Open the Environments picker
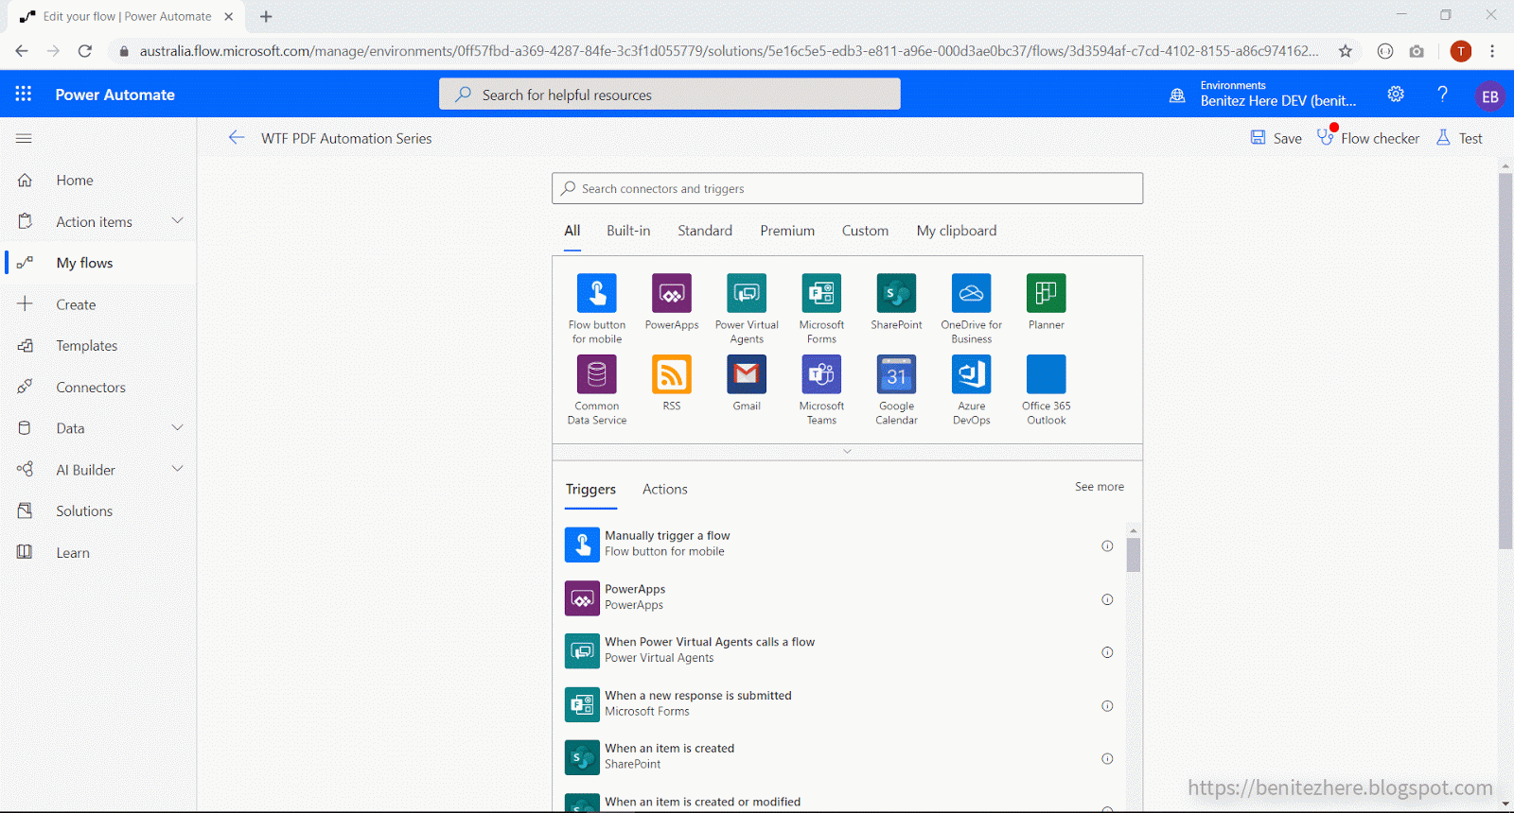Image resolution: width=1514 pixels, height=813 pixels. pyautogui.click(x=1263, y=94)
